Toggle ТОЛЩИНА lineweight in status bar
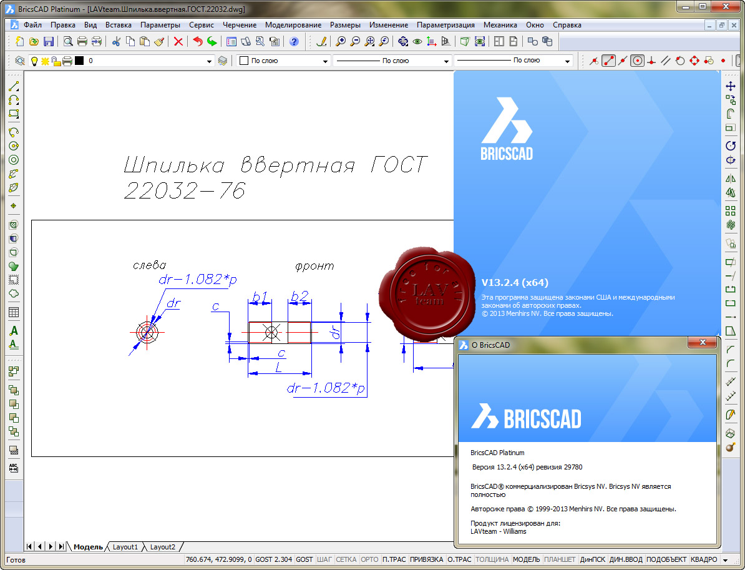The height and width of the screenshot is (570, 745). pos(492,559)
